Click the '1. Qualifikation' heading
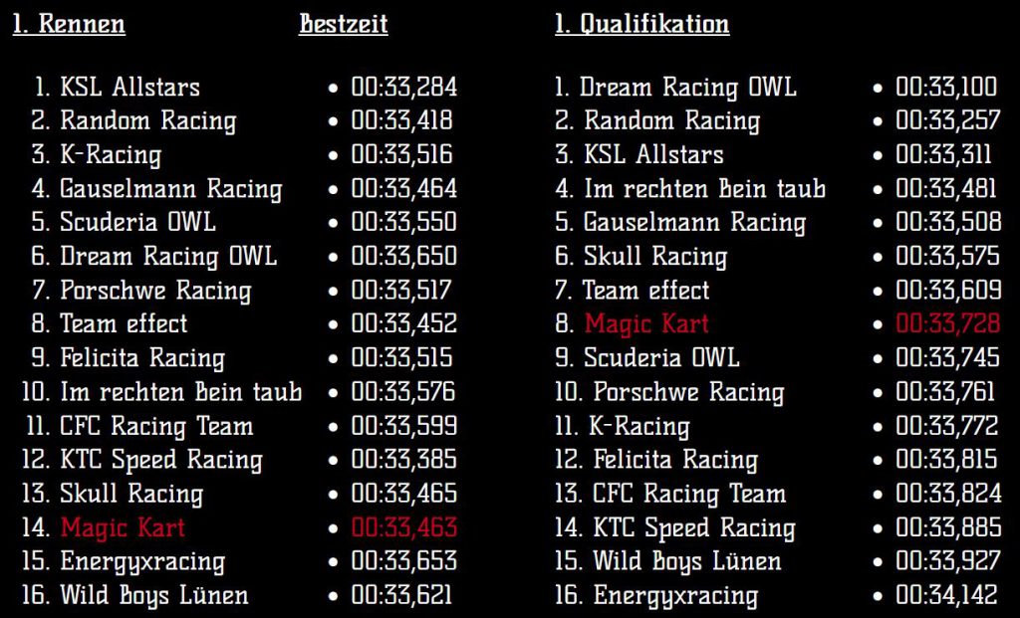The image size is (1020, 618). [x=642, y=24]
